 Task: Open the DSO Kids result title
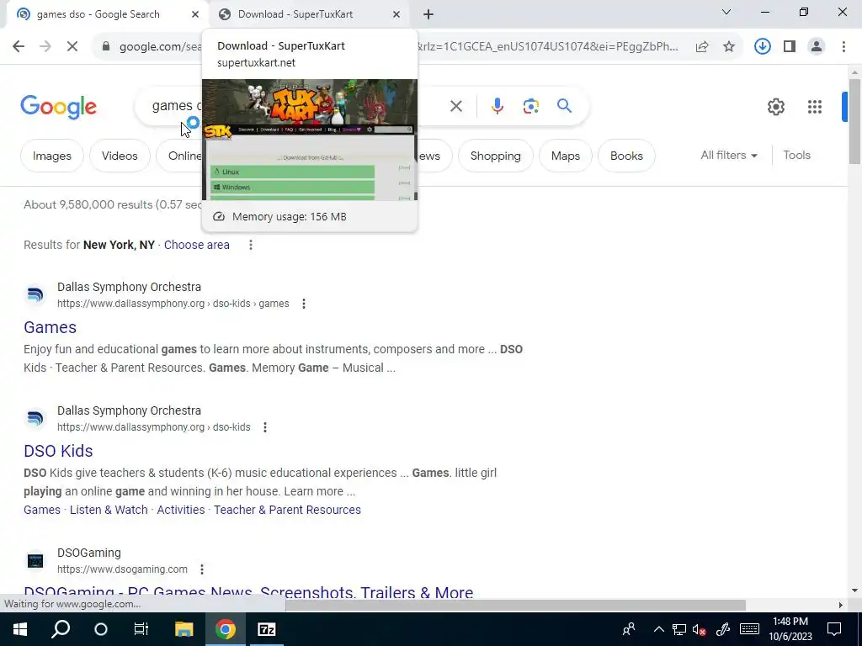click(x=58, y=451)
